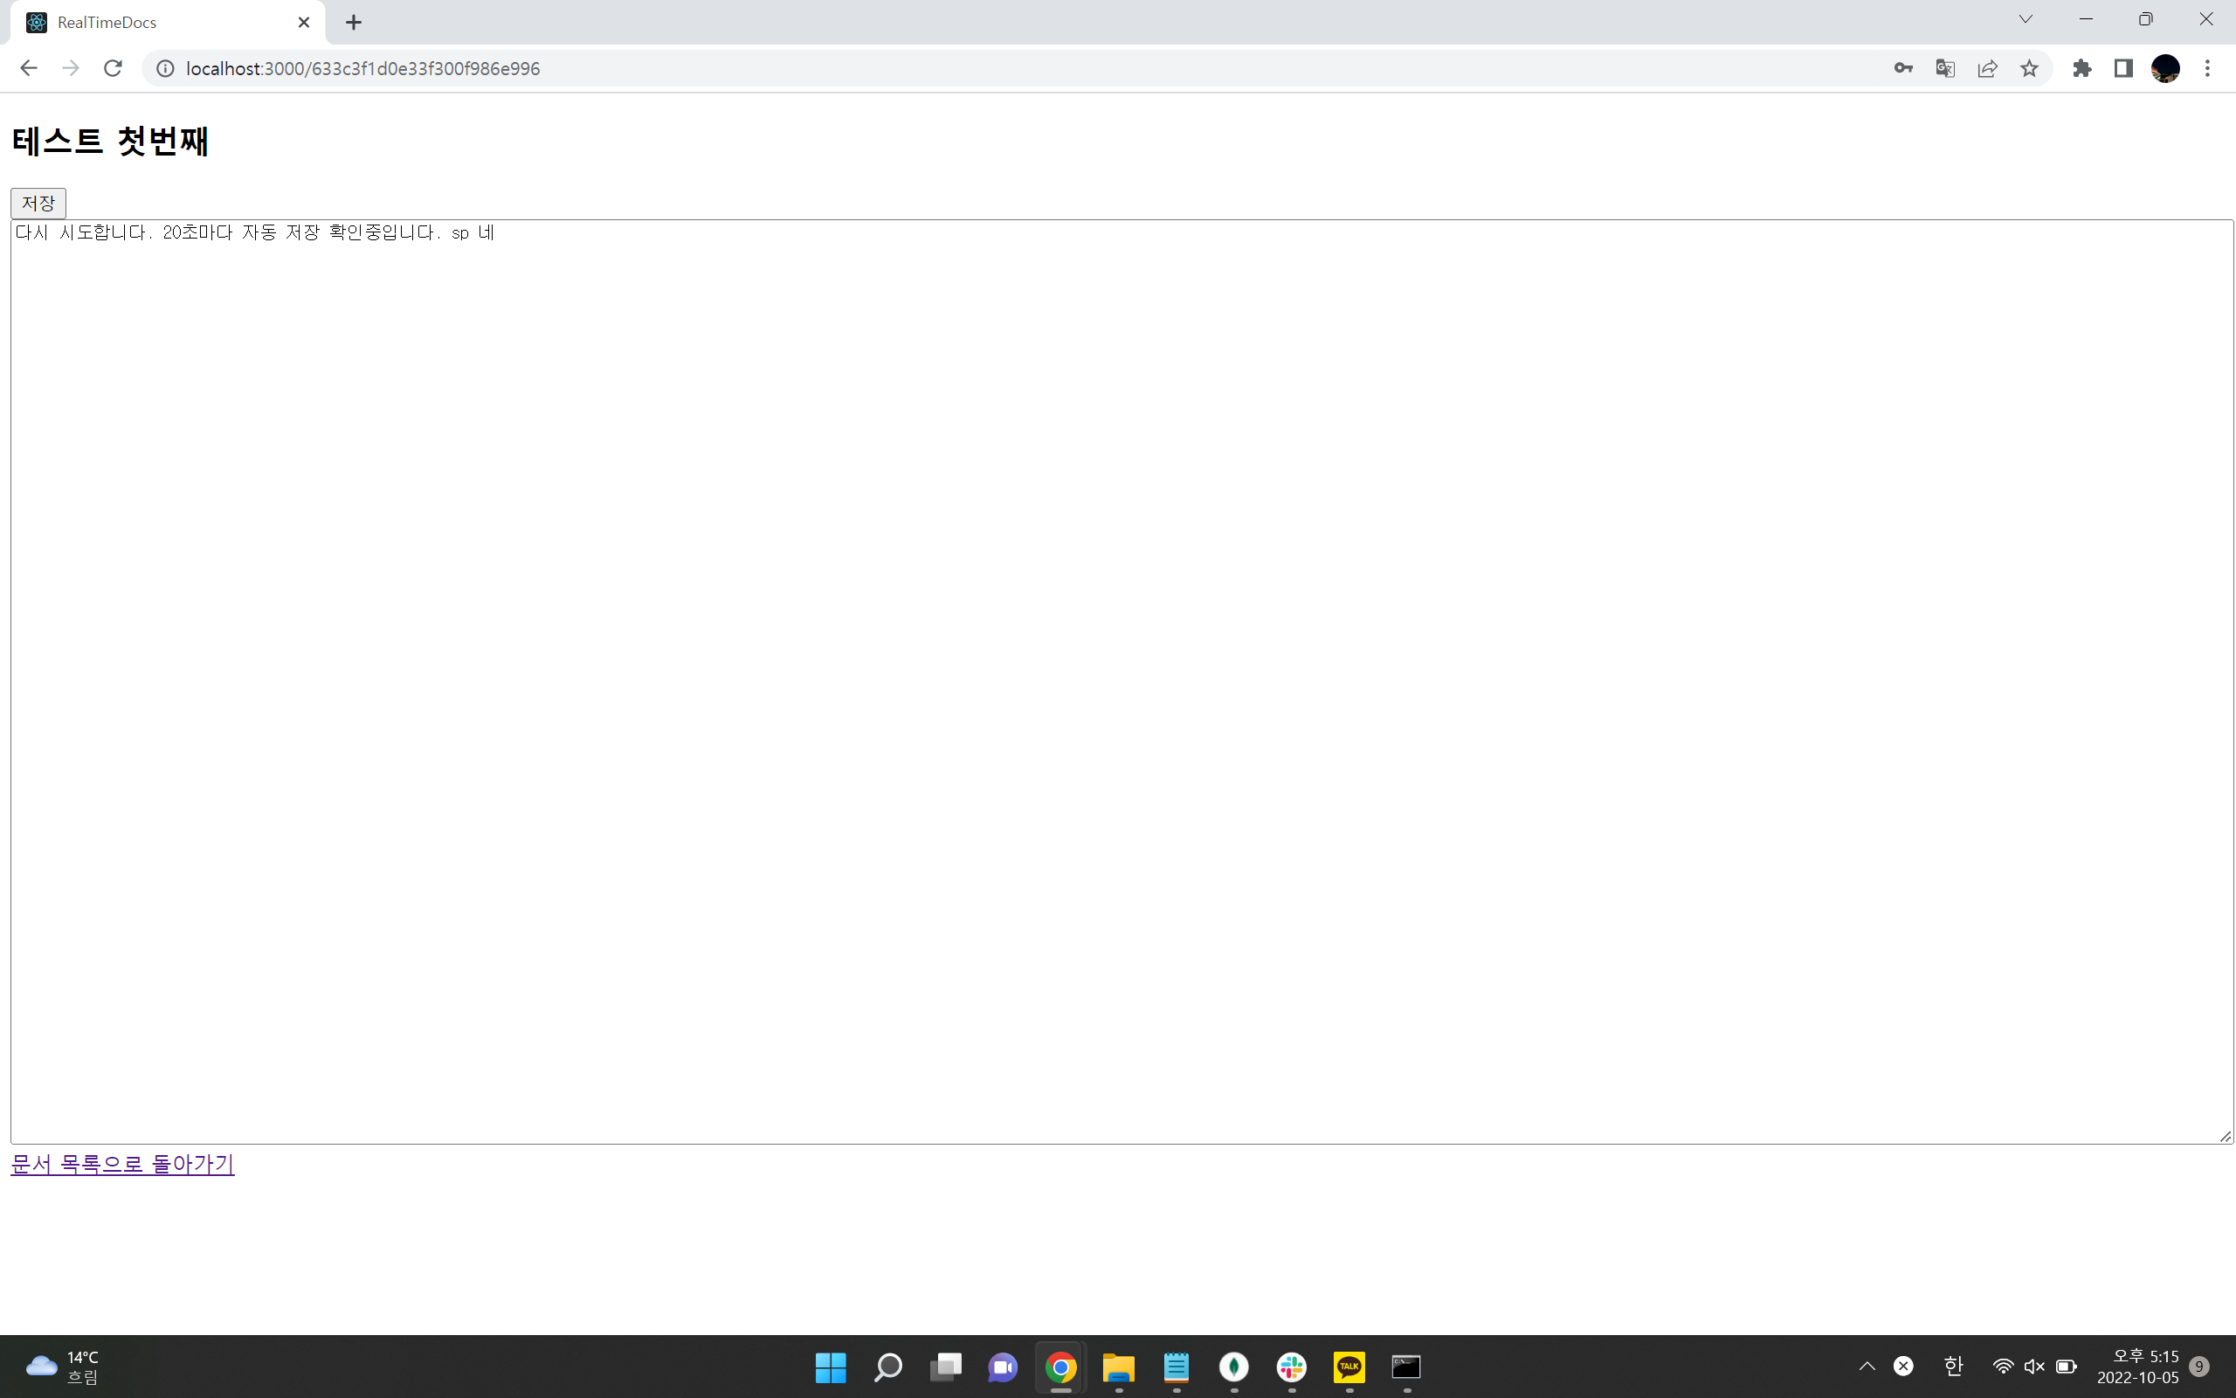Bookmark this tab with the star icon
This screenshot has width=2236, height=1398.
point(2029,68)
